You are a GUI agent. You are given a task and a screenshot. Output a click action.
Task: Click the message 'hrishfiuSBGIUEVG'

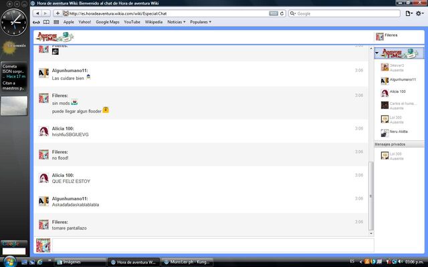pyautogui.click(x=70, y=135)
